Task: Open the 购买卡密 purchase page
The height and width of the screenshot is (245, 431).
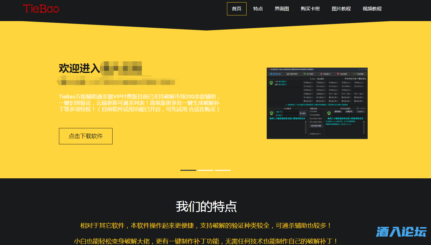Action: click(310, 9)
